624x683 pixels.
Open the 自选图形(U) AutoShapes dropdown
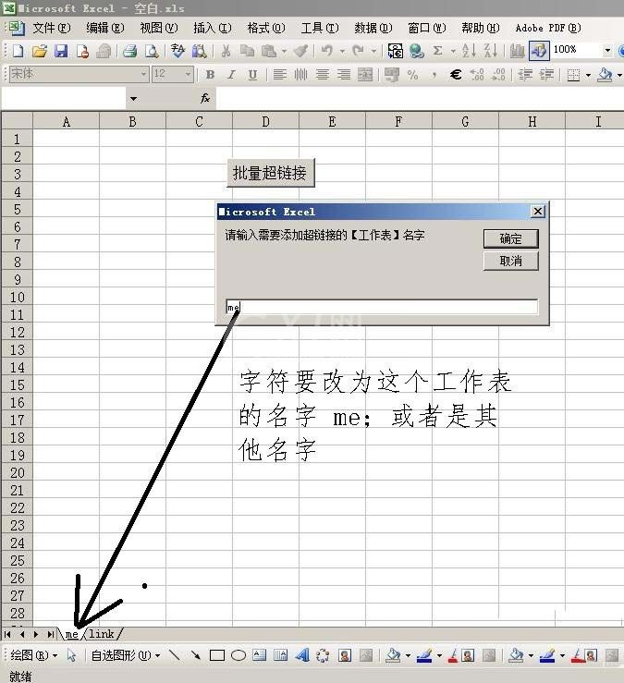pos(126,655)
